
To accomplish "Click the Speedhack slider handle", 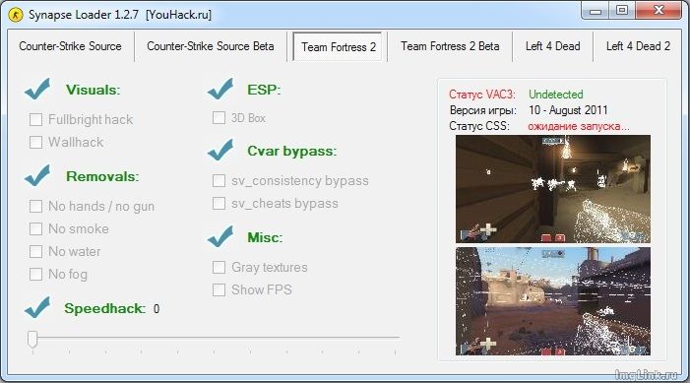I will click(x=32, y=339).
